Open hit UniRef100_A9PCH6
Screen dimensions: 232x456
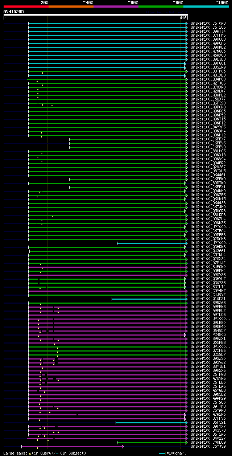tap(208, 44)
